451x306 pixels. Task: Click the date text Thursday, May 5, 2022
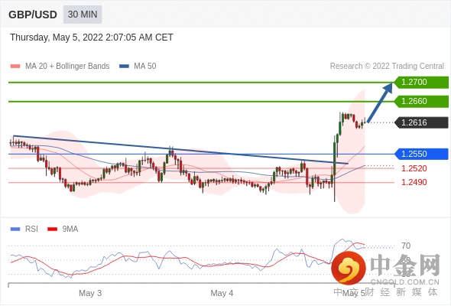click(57, 37)
